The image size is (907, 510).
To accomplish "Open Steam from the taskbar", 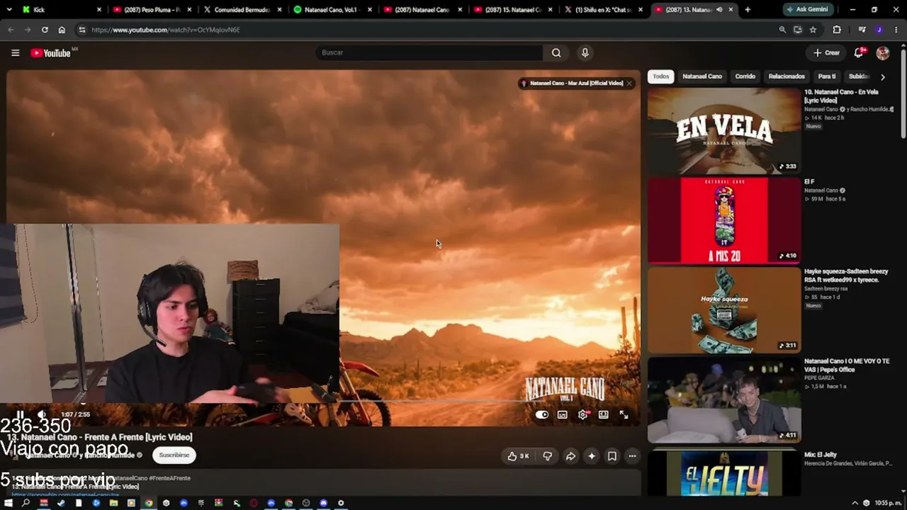I will click(61, 503).
